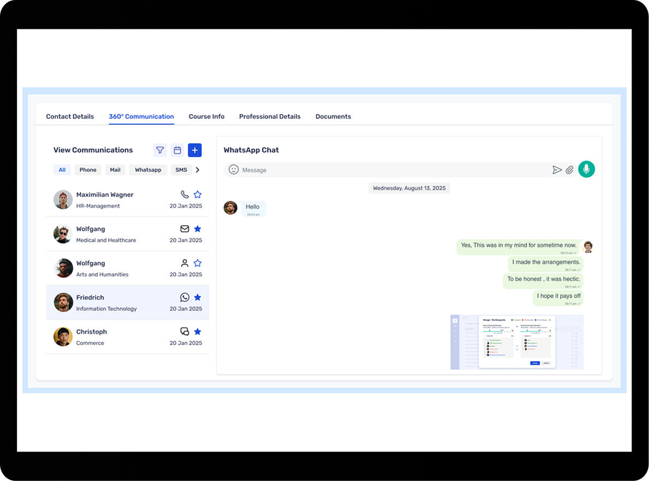Select the Phone filter chip
The width and height of the screenshot is (649, 481).
tap(88, 170)
